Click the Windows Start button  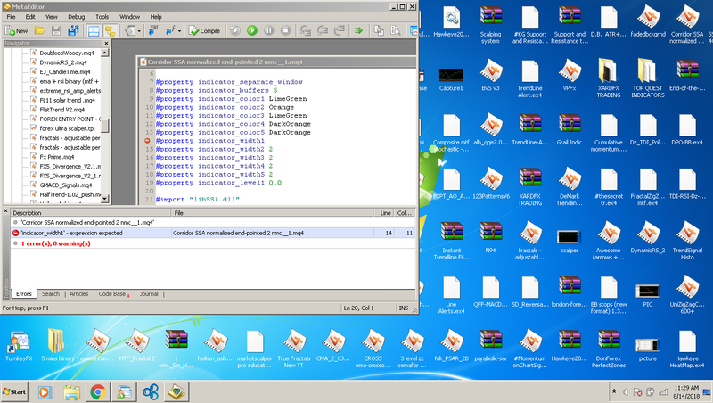pyautogui.click(x=16, y=391)
